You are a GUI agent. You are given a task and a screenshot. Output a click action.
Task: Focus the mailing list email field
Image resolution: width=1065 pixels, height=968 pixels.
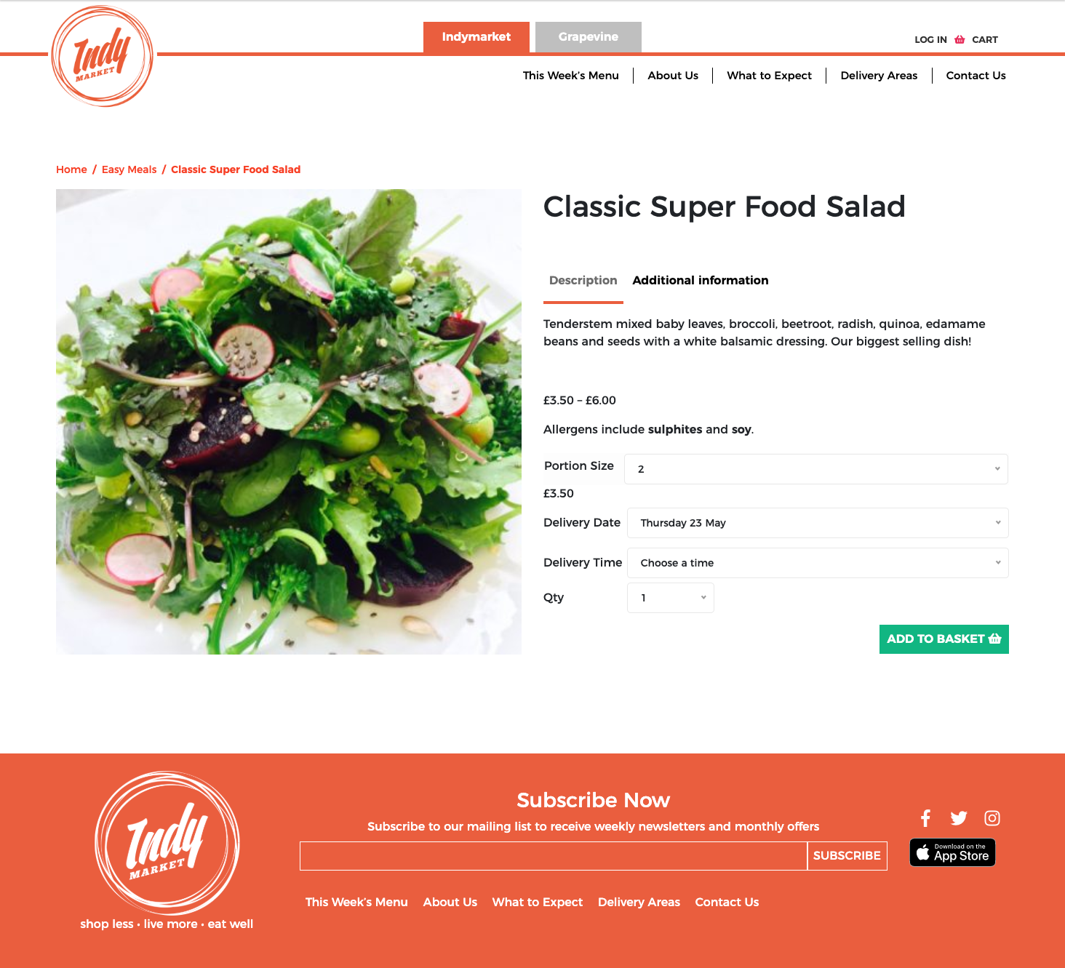click(x=553, y=856)
